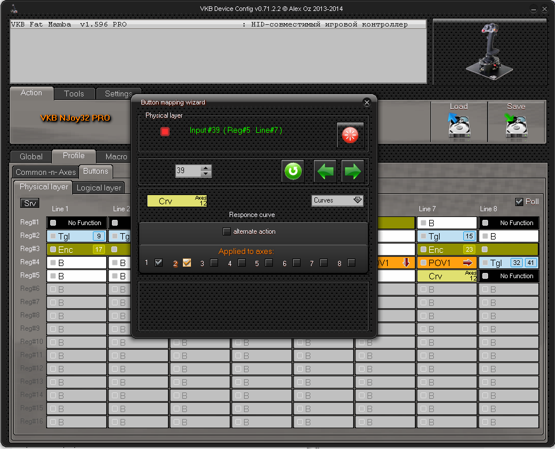Screen dimensions: 555x449
Task: Click the Crv Axes 12 cell in Line 7
Action: click(447, 276)
